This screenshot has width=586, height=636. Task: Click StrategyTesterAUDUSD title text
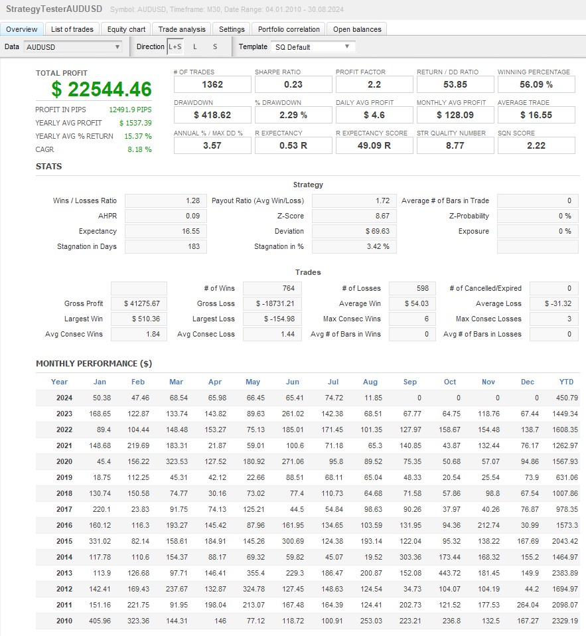[54, 9]
